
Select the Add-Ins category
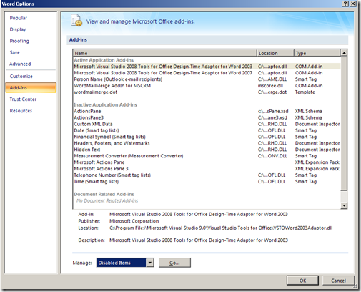(x=31, y=87)
